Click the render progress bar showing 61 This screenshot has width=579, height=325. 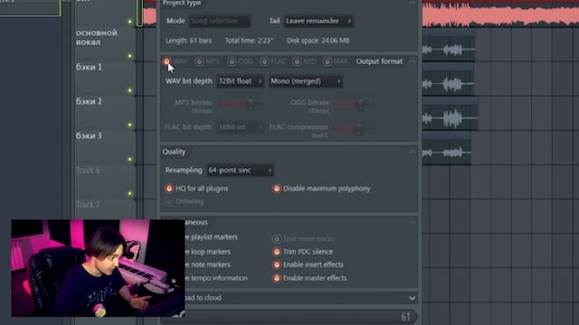pyautogui.click(x=301, y=317)
